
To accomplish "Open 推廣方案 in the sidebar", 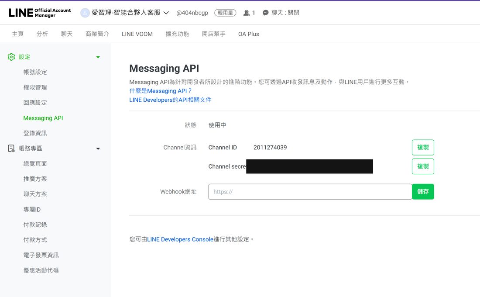I will (35, 179).
